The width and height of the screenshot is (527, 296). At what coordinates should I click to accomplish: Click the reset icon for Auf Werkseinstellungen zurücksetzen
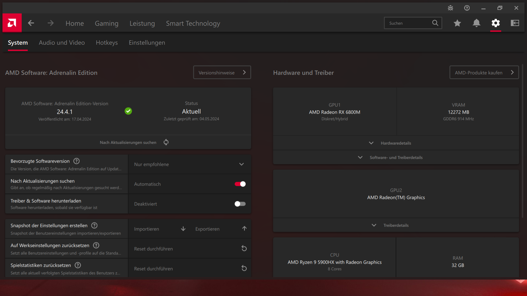(244, 249)
